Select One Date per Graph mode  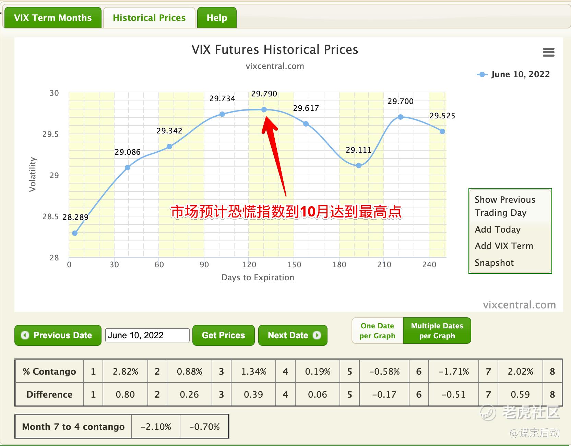point(377,331)
